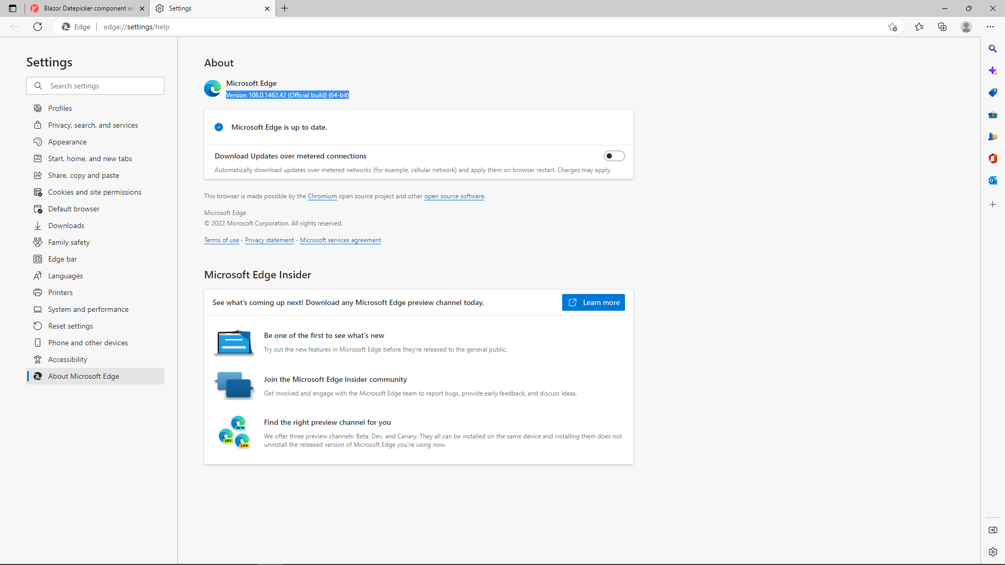Open sidebar Tools briefcase icon

click(992, 115)
